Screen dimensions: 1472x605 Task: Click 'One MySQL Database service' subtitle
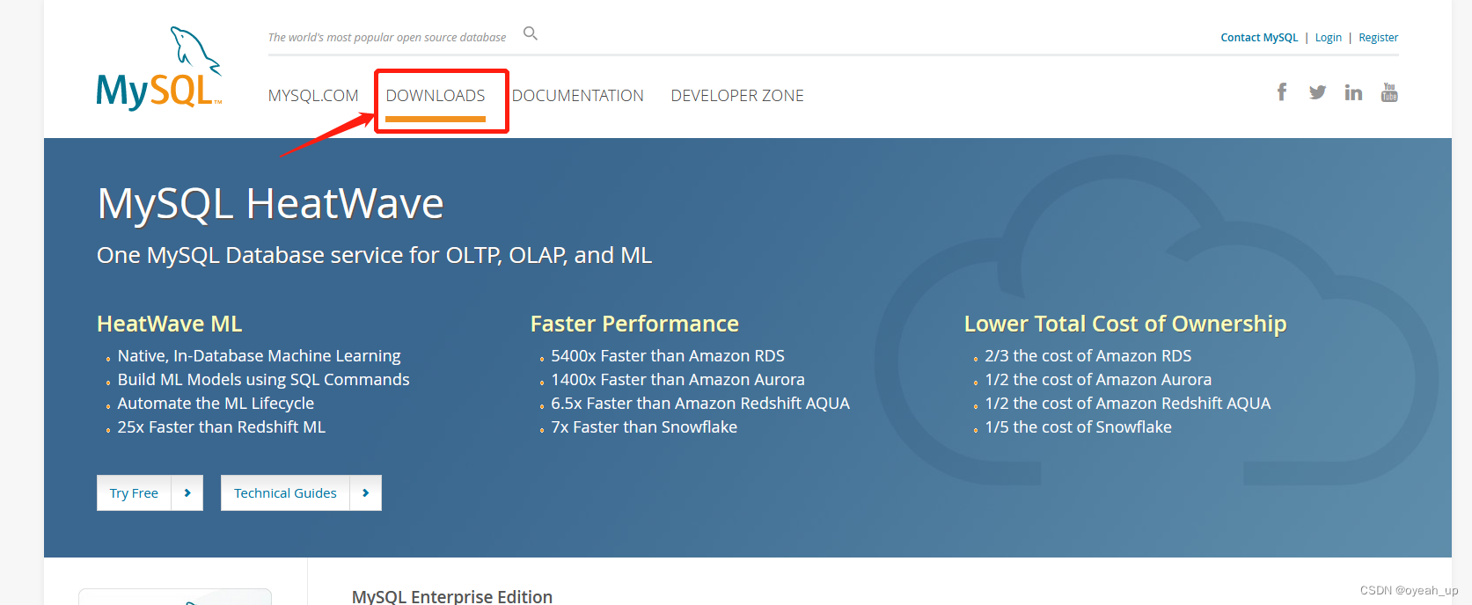point(374,256)
